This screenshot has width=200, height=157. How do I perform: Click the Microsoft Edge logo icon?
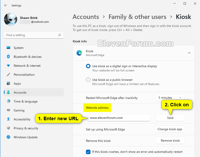point(79,53)
